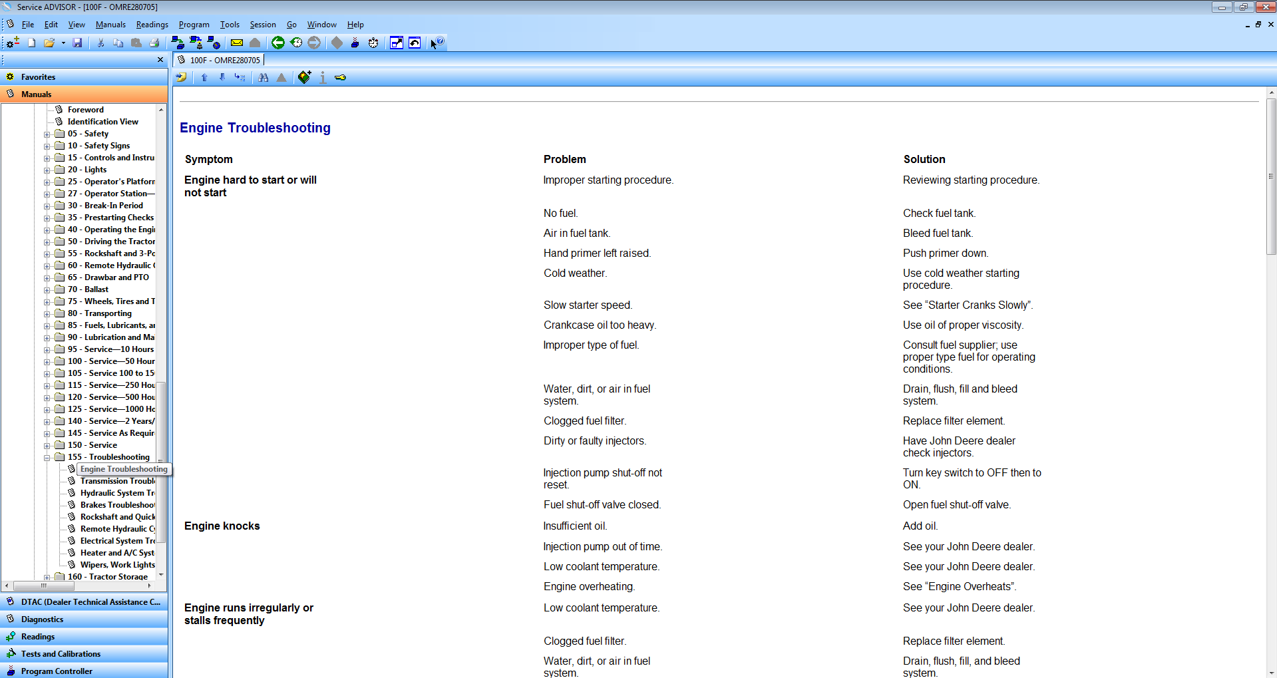Expand the 30 - Break-In Period folder
Screen dimensions: 1277x678
point(47,206)
